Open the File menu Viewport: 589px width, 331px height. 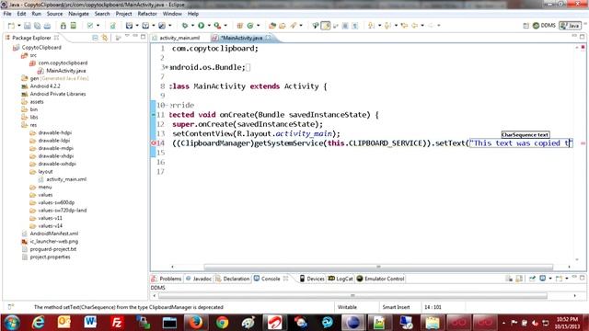pos(7,14)
